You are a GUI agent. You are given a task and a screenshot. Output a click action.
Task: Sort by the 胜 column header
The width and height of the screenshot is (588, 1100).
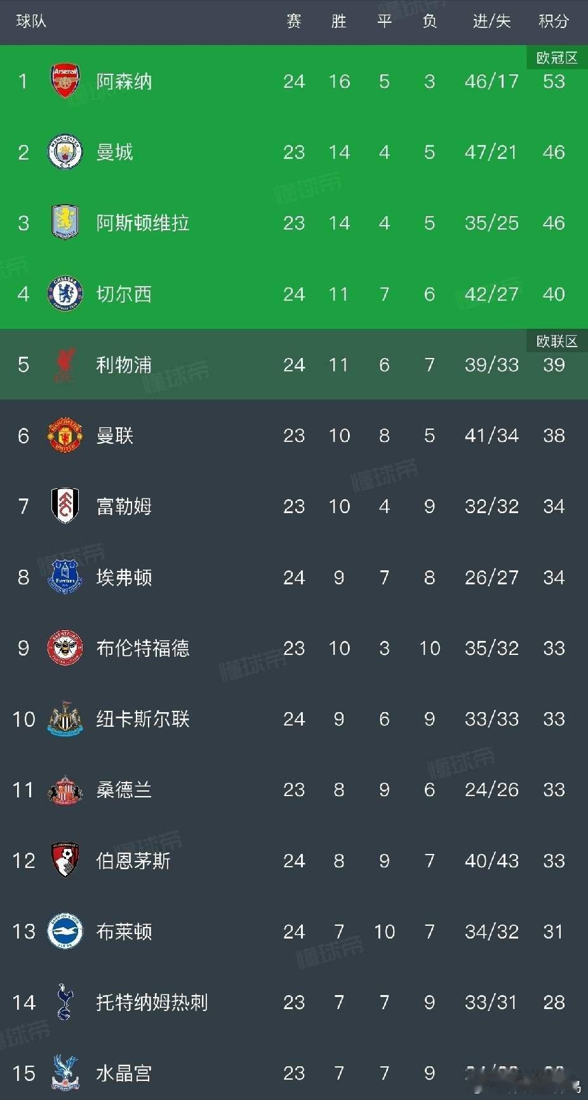click(x=338, y=21)
